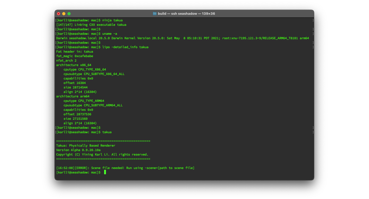Select the Version Alpha 0.9.20.10a text

point(78,150)
